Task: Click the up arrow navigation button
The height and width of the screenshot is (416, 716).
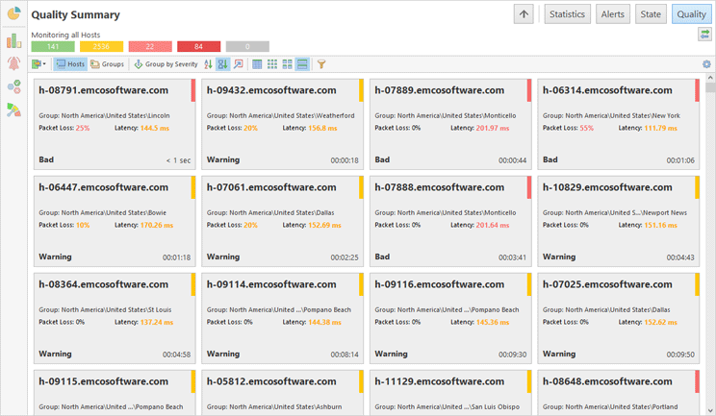Action: click(524, 14)
